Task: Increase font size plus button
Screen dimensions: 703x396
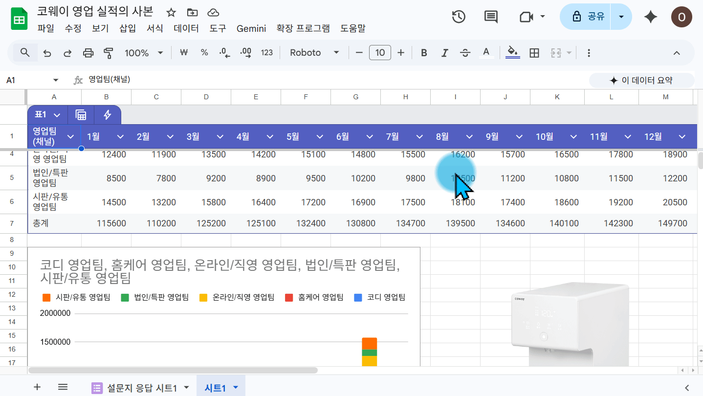Action: click(x=401, y=53)
